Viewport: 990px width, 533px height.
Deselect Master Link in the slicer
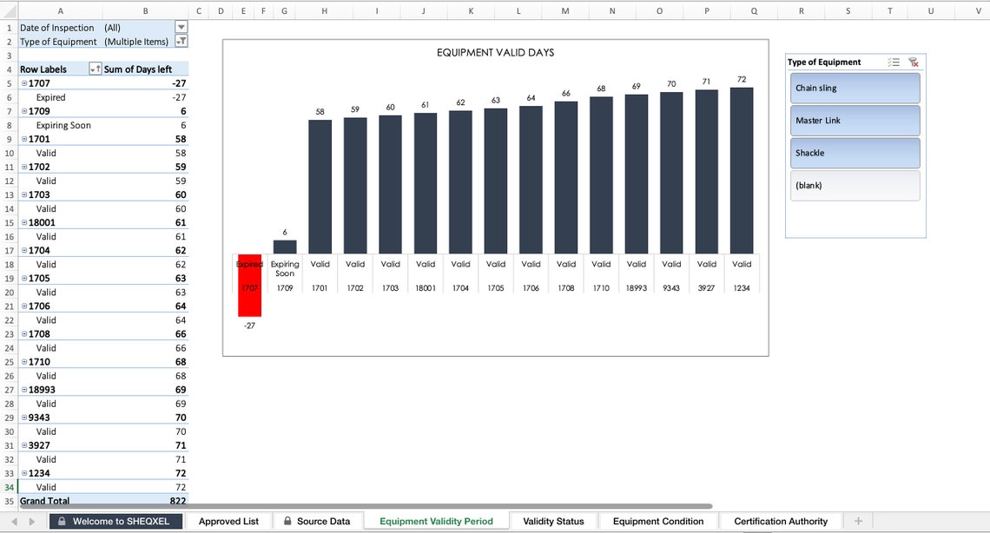click(855, 121)
